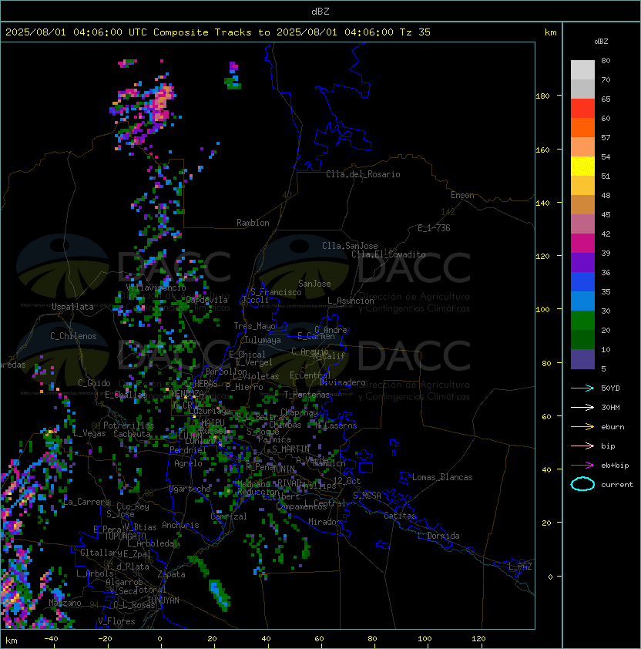Click the 'C_Chilenos' map label

tap(73, 336)
